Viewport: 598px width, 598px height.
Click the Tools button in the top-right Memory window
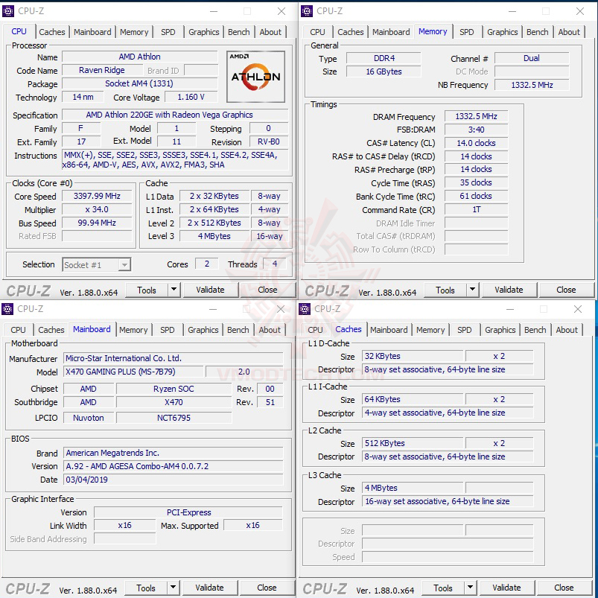click(445, 290)
